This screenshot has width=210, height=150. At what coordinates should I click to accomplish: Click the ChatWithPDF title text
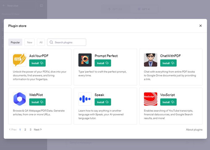pos(170,56)
